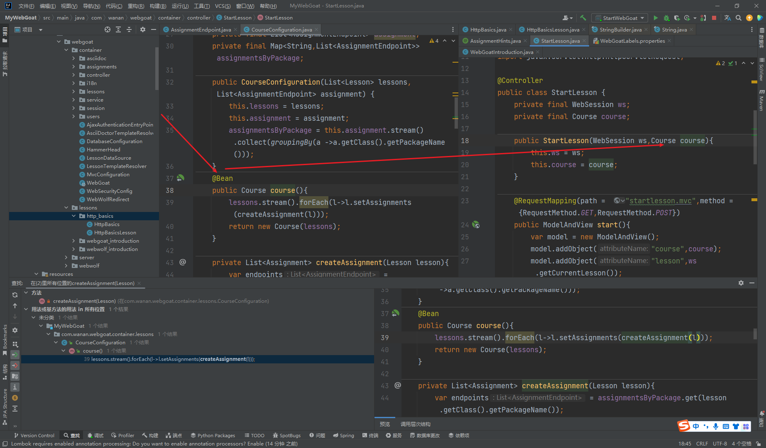Switch to AssignmentEndpoint.java tab

tap(201, 29)
